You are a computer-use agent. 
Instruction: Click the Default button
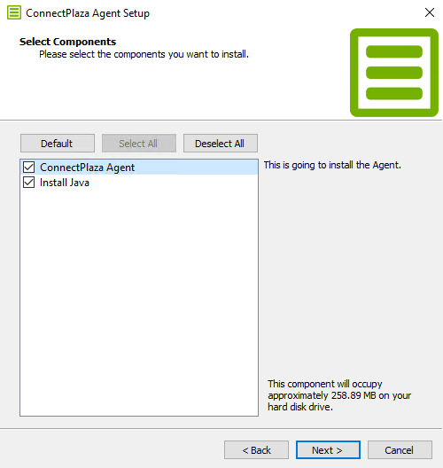pos(58,144)
